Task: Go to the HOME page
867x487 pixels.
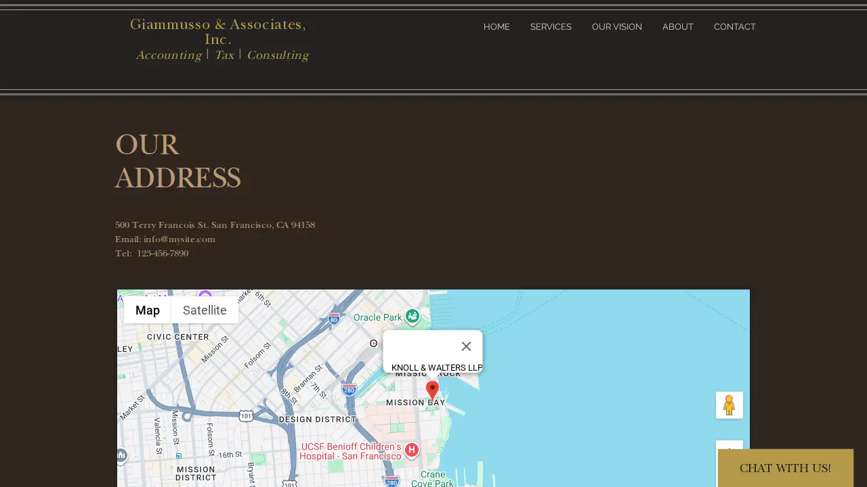Action: tap(496, 27)
